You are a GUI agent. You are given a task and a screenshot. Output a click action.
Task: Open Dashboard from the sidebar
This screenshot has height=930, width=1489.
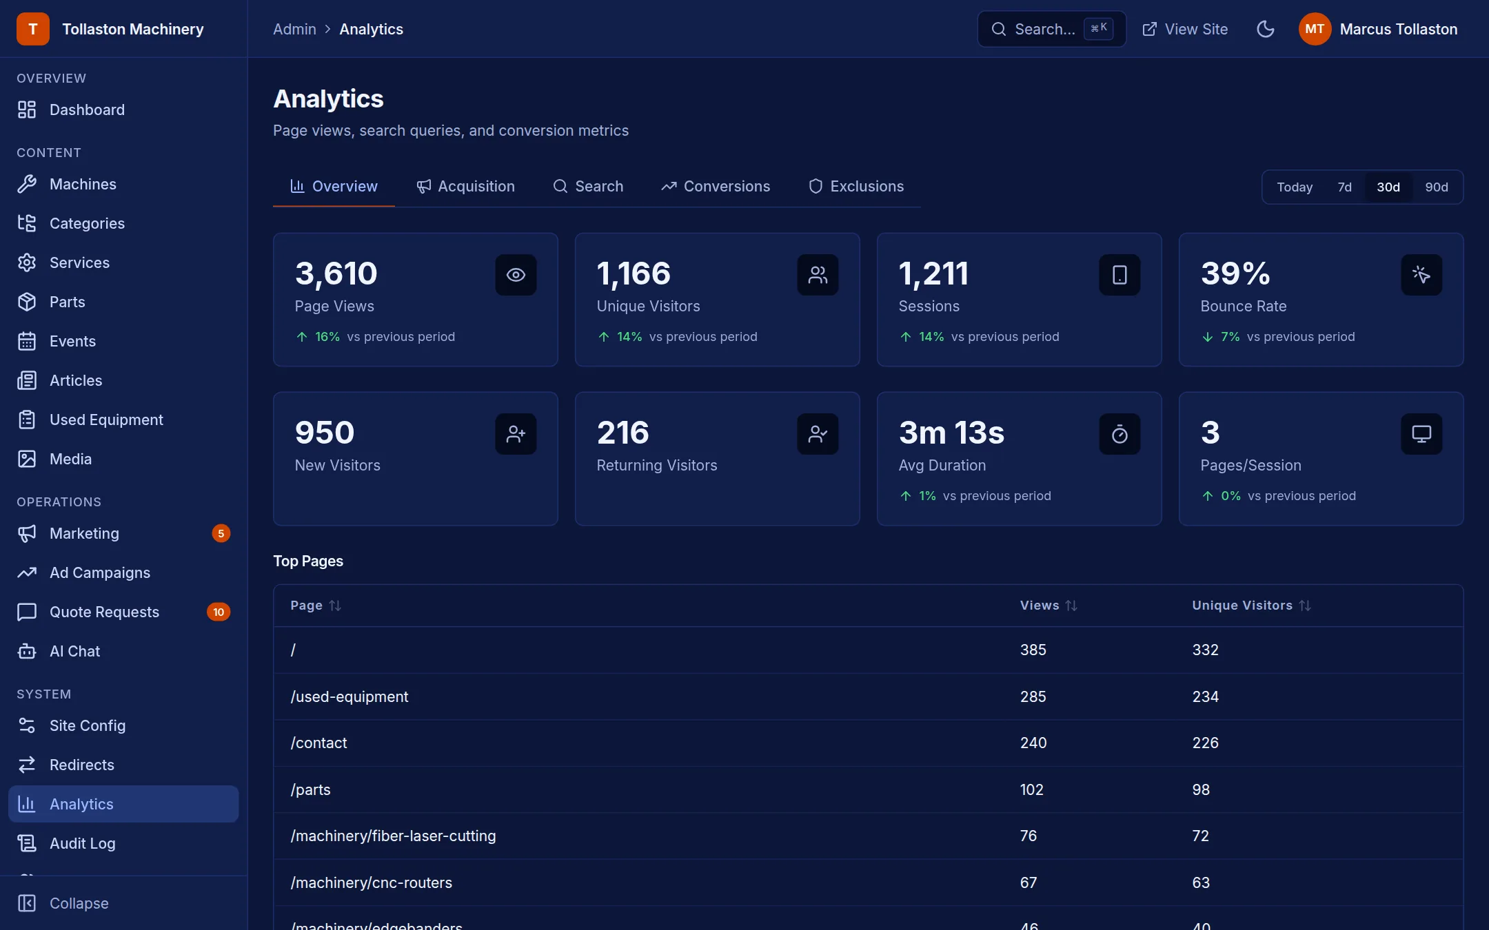pyautogui.click(x=123, y=110)
